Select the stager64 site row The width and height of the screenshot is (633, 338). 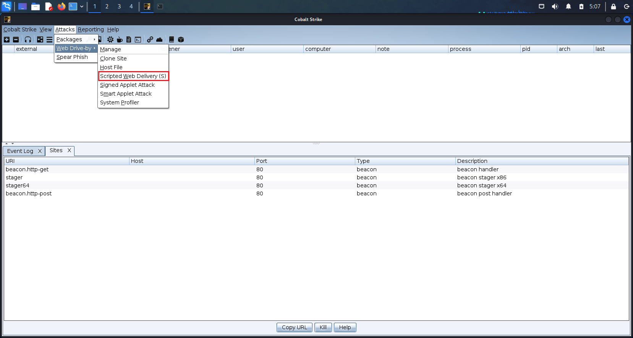coord(316,185)
